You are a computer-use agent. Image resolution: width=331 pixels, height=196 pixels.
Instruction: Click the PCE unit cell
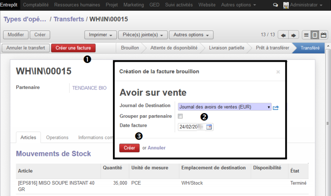[x=136, y=183]
